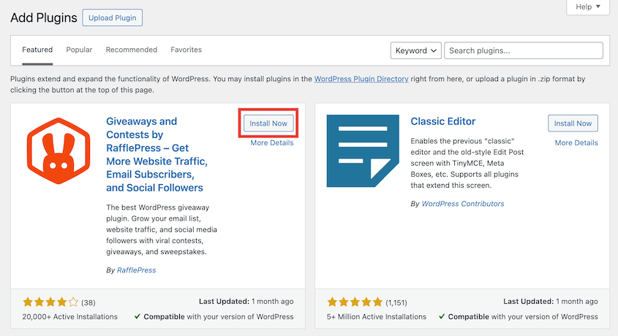
Task: Open the WordPress Contributors author link
Action: (x=463, y=203)
